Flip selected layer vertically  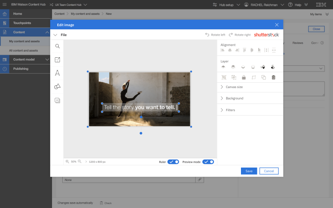point(263,67)
